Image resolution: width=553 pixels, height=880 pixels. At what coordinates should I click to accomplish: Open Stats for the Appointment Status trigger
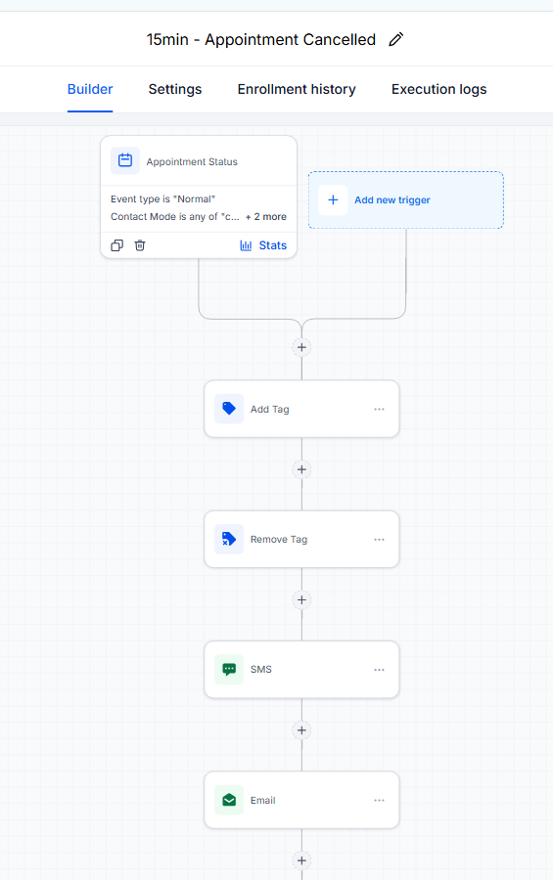point(263,245)
